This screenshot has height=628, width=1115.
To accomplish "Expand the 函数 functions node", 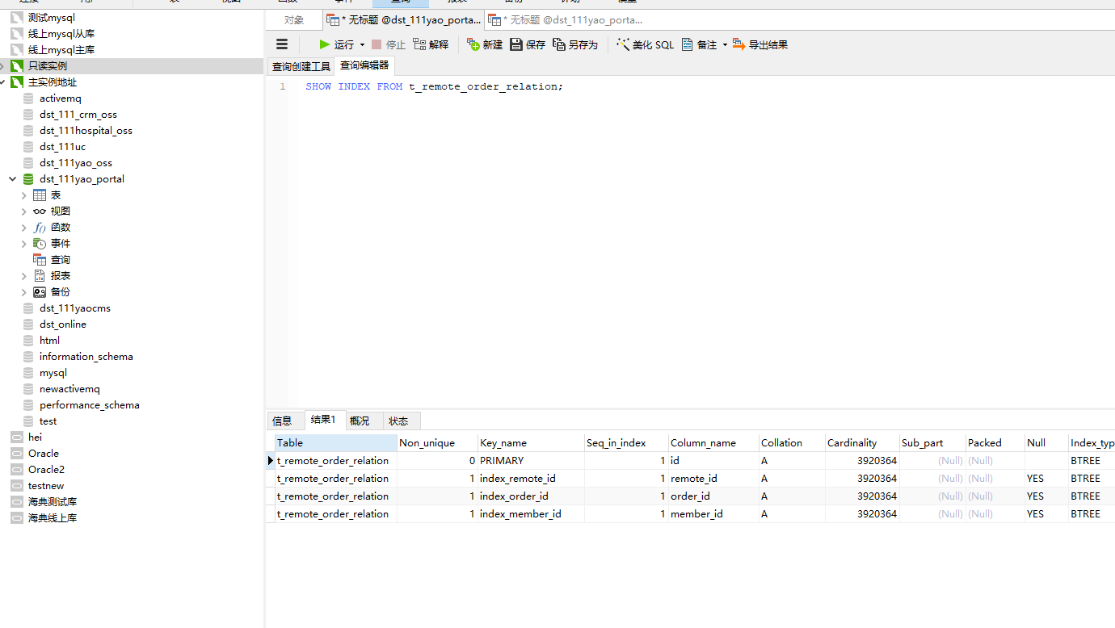I will (x=24, y=228).
